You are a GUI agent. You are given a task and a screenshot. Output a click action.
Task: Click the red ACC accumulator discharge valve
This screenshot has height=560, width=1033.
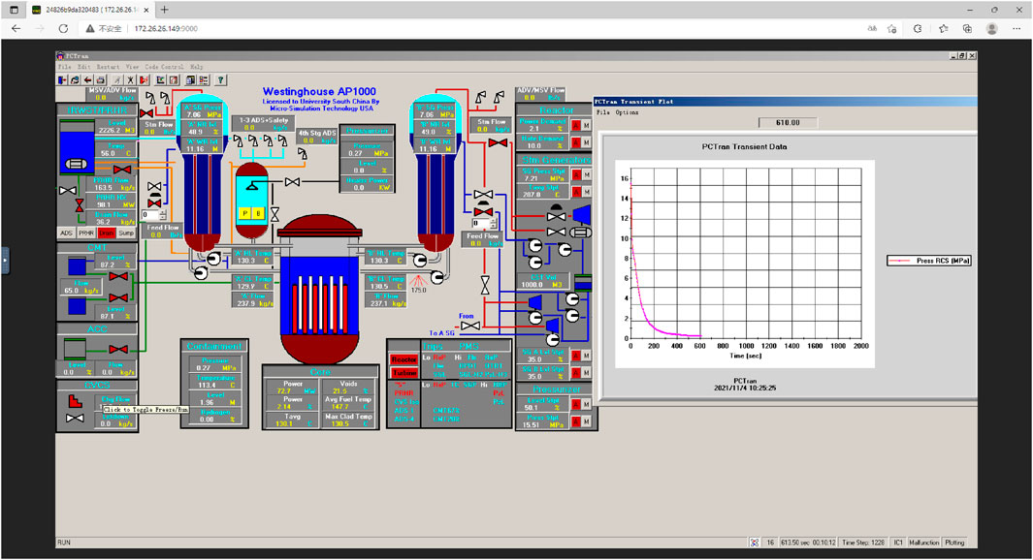(x=118, y=350)
